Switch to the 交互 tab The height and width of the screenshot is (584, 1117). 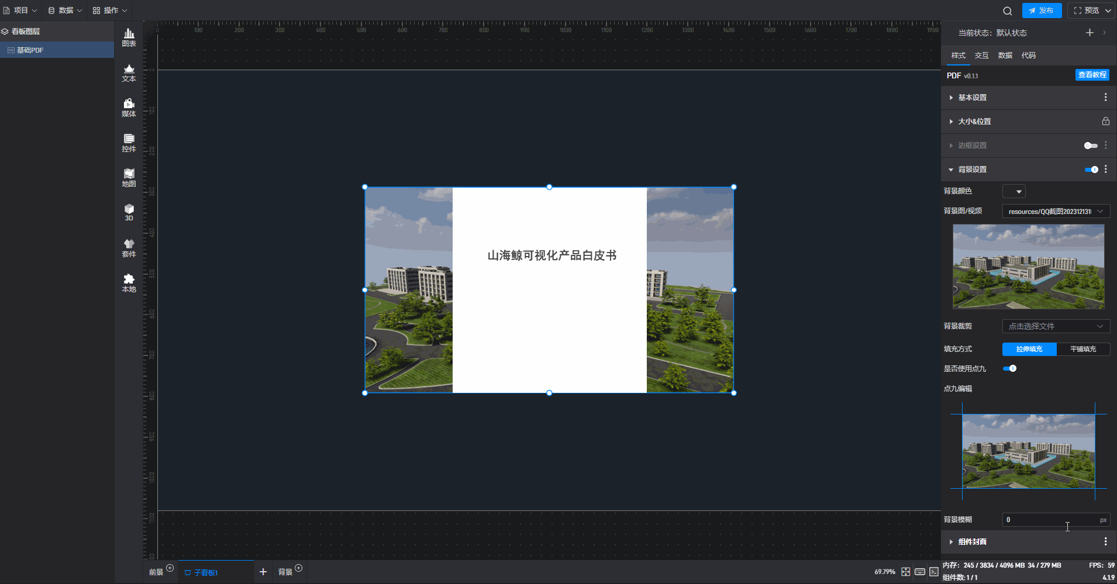(x=981, y=56)
